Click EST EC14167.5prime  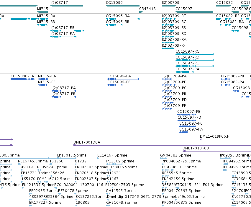[x=112, y=155]
